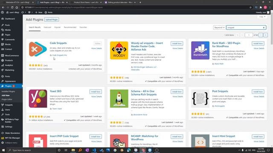This screenshot has width=273, height=153.
Task: Open Plugin Editor submenu item
Action: tap(7, 99)
